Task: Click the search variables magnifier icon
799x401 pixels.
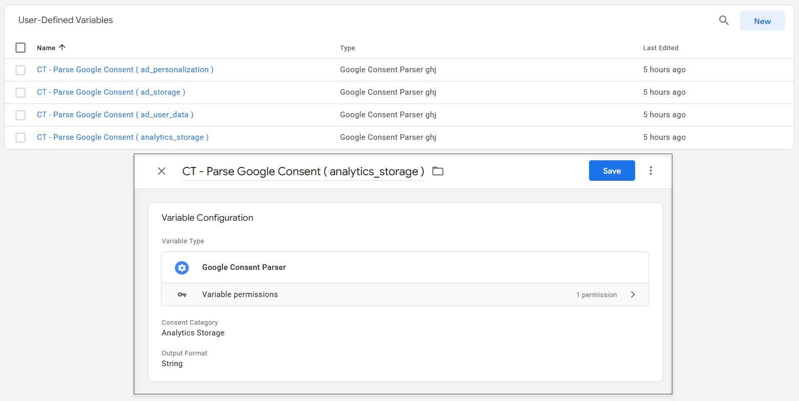Action: coord(724,20)
